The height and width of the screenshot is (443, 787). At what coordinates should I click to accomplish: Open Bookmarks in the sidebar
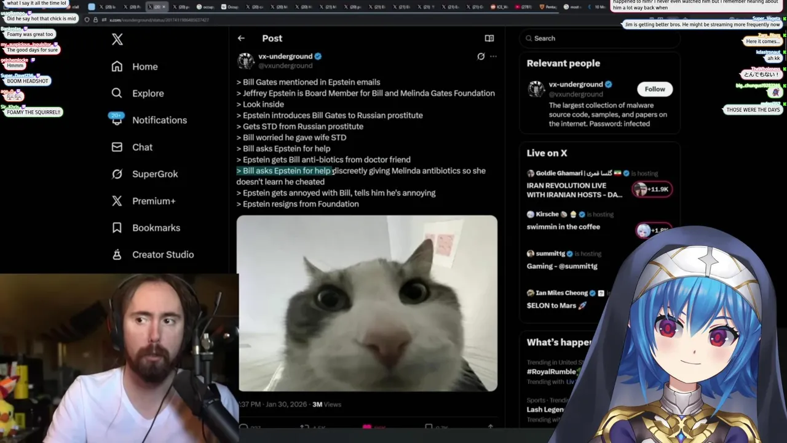click(146, 228)
